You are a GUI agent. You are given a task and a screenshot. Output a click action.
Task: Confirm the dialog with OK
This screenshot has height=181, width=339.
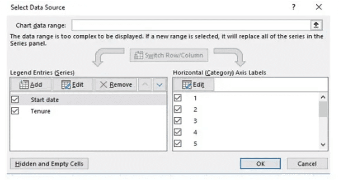pyautogui.click(x=260, y=164)
